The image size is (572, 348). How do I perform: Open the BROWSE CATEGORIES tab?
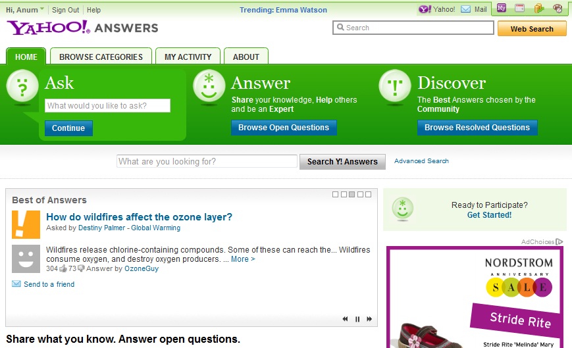pyautogui.click(x=101, y=57)
